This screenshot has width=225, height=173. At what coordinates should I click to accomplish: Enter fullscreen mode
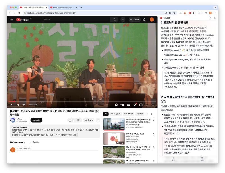pos(153,105)
